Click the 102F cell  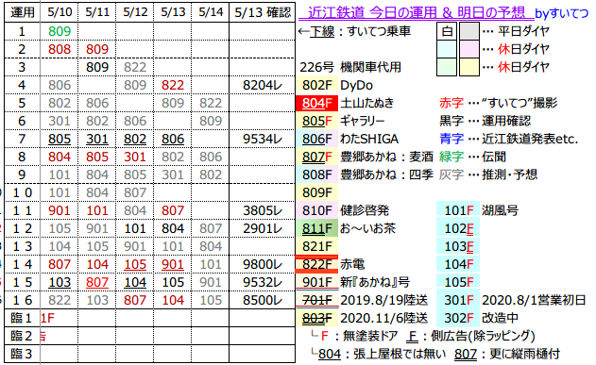tap(458, 228)
